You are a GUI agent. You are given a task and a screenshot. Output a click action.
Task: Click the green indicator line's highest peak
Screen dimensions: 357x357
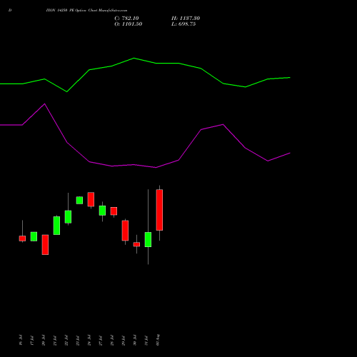[134, 58]
